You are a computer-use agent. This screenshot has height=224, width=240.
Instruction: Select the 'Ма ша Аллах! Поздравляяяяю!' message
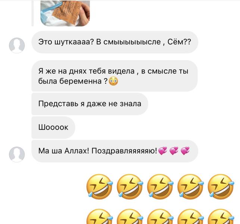(x=115, y=151)
